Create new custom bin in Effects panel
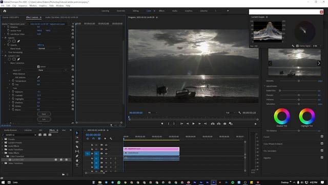328x185 pixels. coord(63,174)
